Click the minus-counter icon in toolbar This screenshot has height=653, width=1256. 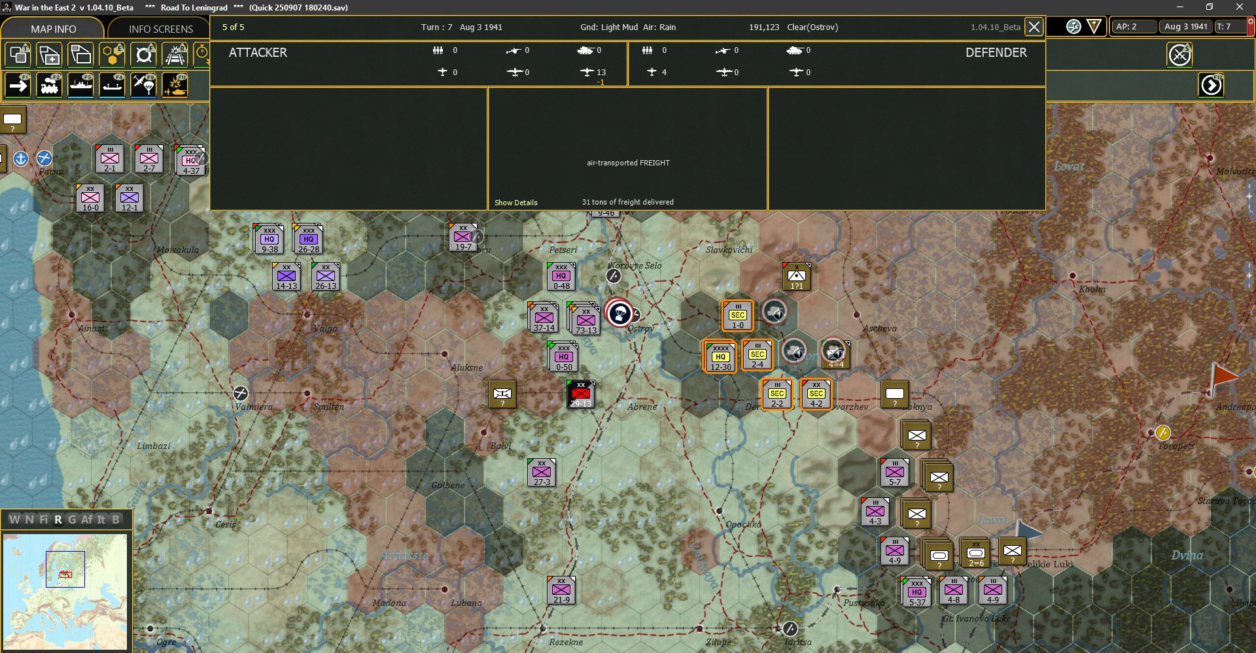[80, 55]
